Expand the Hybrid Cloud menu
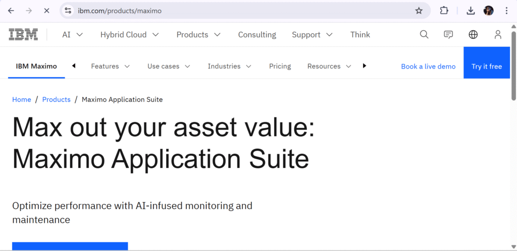The width and height of the screenshot is (517, 251). click(130, 35)
